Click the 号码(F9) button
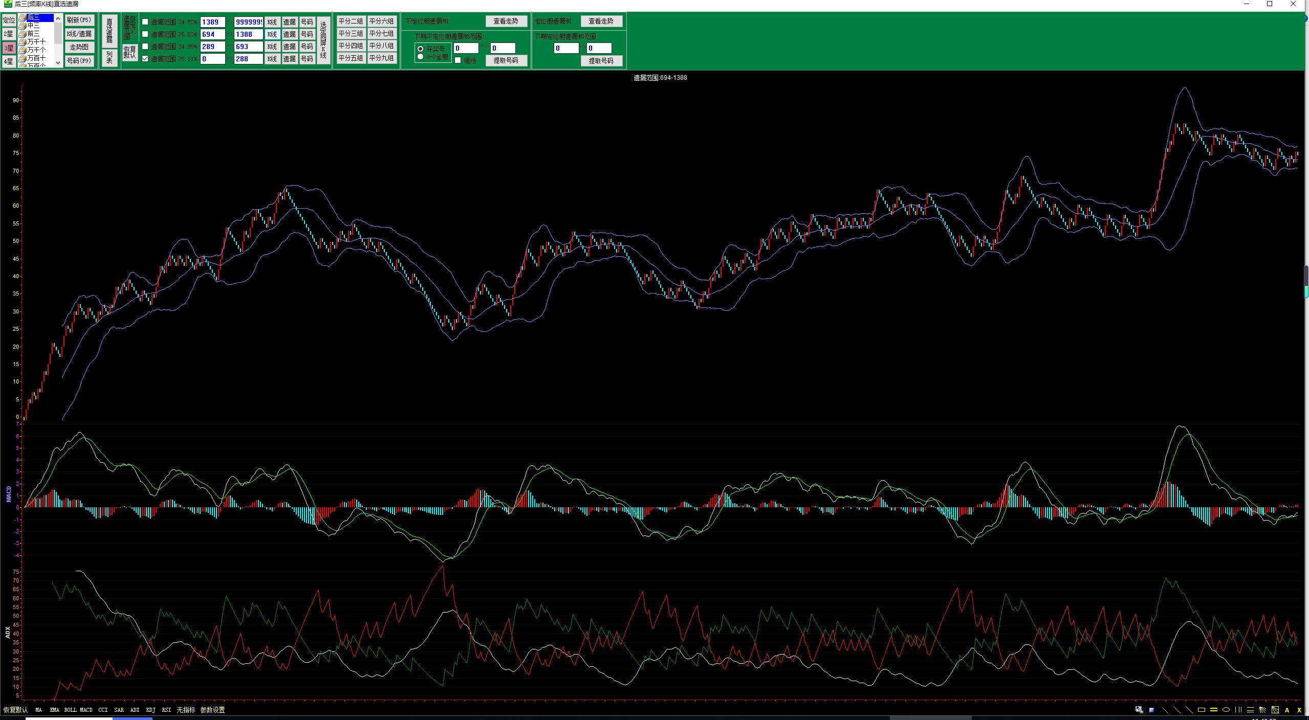This screenshot has width=1309, height=720. 79,61
